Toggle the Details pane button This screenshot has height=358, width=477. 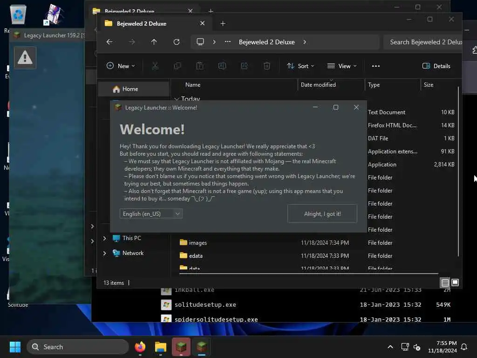[436, 66]
